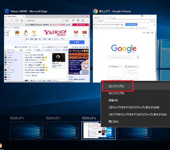The image size is (170, 150).
Task: Click Chrome reload icon
Action: 100,21
